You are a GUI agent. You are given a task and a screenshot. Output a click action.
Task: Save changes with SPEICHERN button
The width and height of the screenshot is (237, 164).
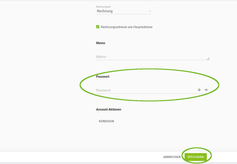click(196, 157)
